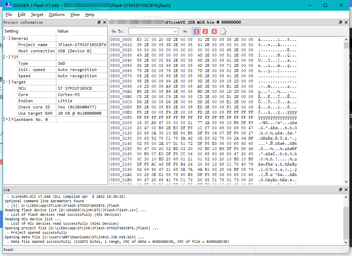Open the Edit menu
Screen dimensions: 352x256
coord(21,15)
